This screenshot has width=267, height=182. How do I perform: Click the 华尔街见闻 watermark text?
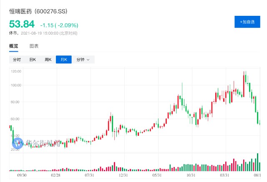click(x=43, y=143)
